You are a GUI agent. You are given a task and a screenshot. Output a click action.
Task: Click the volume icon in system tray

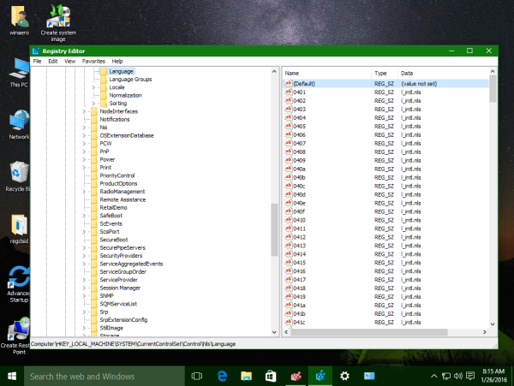[x=458, y=376]
